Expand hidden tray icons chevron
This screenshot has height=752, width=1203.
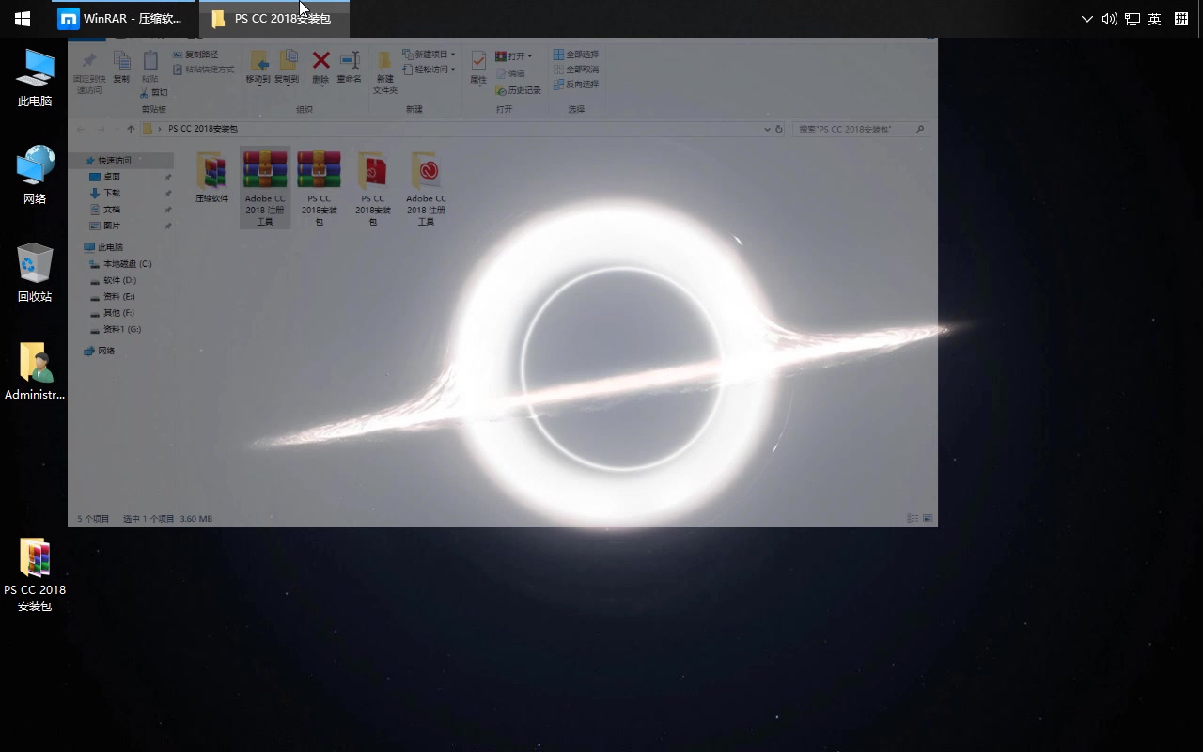[1087, 19]
